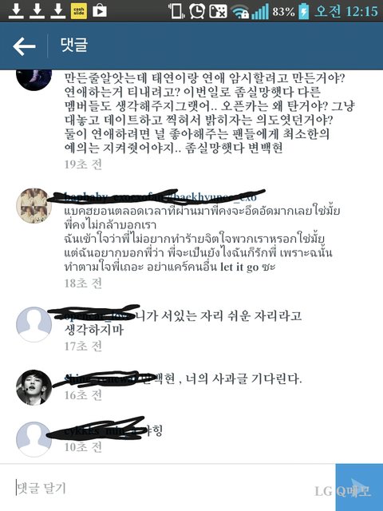Tap the 오전 12:15 clock display
Image resolution: width=383 pixels, height=511 pixels.
[345, 11]
